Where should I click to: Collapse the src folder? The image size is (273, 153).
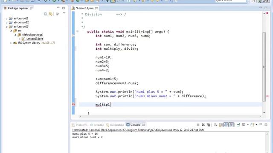(x=11, y=31)
